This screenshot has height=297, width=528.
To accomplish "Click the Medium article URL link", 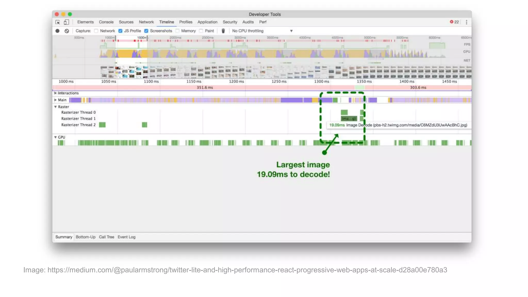I will pos(247,270).
